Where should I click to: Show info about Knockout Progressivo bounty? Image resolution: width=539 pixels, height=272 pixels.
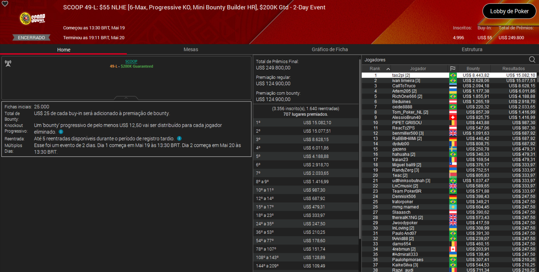61,132
